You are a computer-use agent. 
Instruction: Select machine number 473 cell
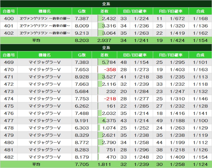[9, 92]
